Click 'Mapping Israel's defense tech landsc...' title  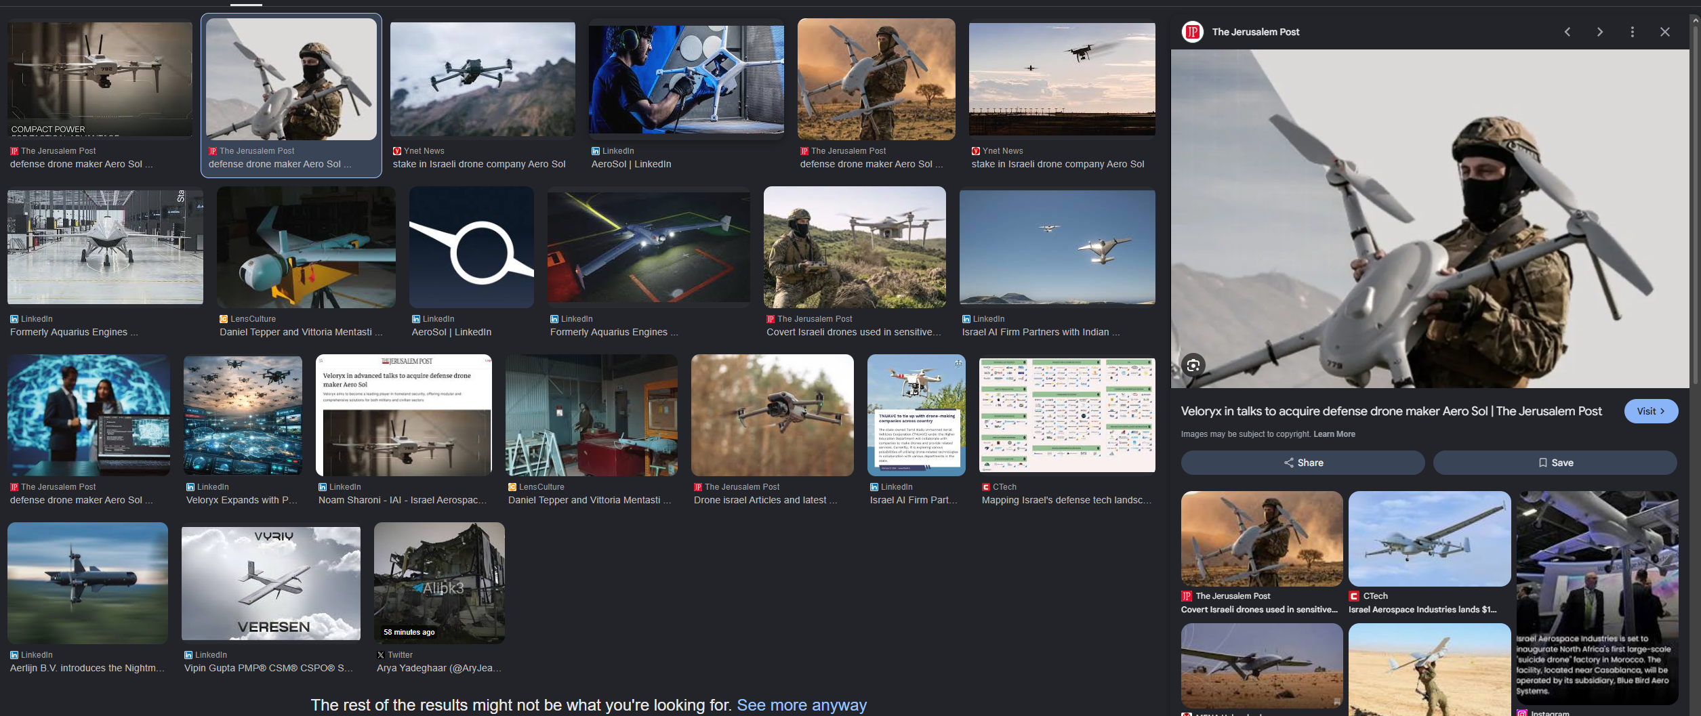tap(1067, 501)
